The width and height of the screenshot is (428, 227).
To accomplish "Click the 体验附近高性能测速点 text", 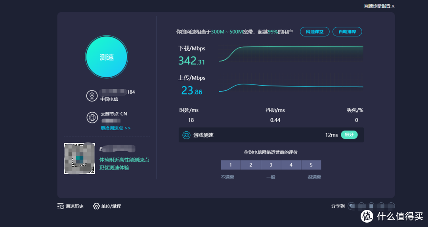I will pos(124,160).
